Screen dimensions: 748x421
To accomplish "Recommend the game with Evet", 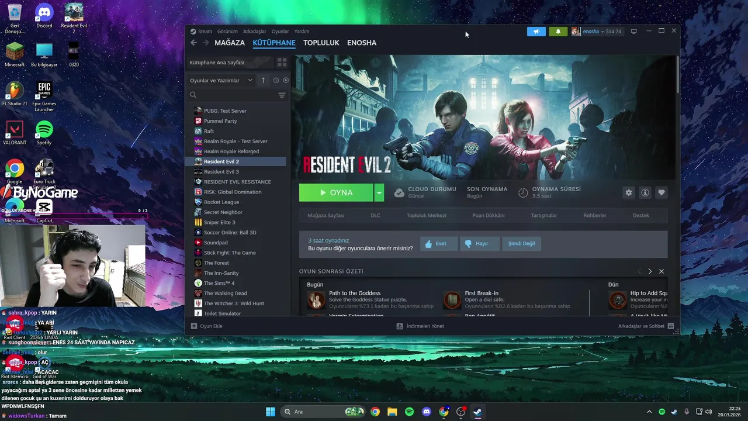I will coord(438,244).
